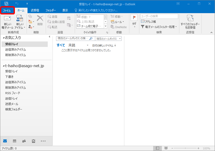215x151 pixels.
Task: Switch to the ホーム tab
Action: click(21, 10)
